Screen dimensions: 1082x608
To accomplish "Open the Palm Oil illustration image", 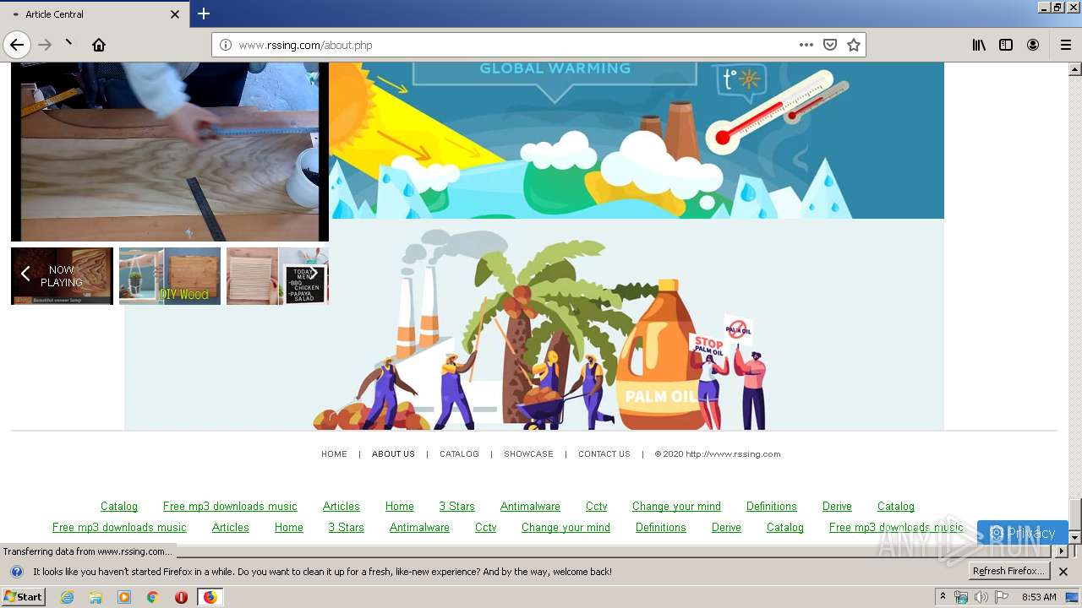I will (534, 325).
